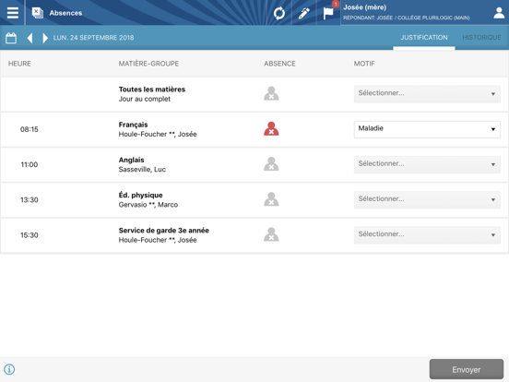This screenshot has width=509, height=382.
Task: Click the pencil edit icon
Action: (x=304, y=13)
